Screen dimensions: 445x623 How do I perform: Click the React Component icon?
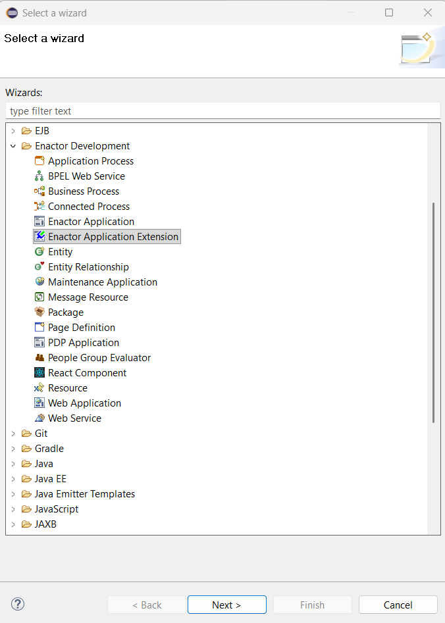pyautogui.click(x=39, y=373)
